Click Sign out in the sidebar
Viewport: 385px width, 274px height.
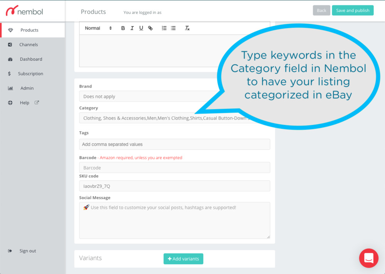[x=28, y=251]
